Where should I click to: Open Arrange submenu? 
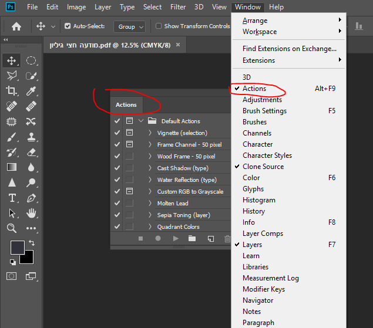tap(288, 21)
